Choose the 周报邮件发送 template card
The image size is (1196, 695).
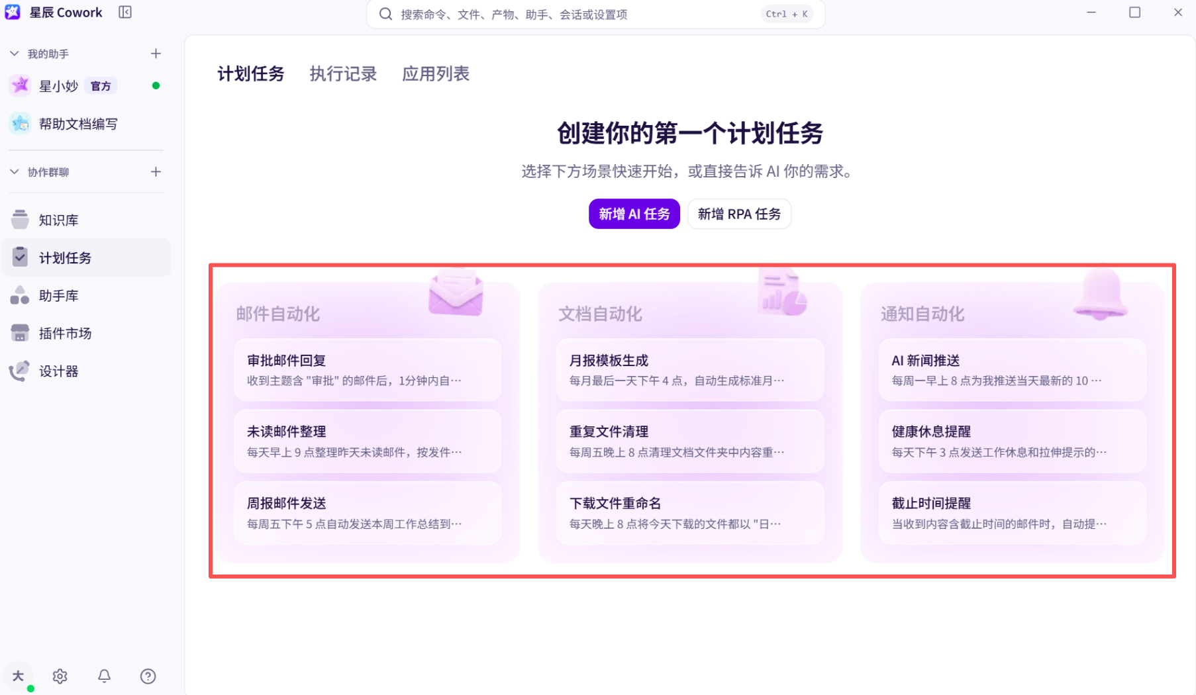(x=368, y=512)
